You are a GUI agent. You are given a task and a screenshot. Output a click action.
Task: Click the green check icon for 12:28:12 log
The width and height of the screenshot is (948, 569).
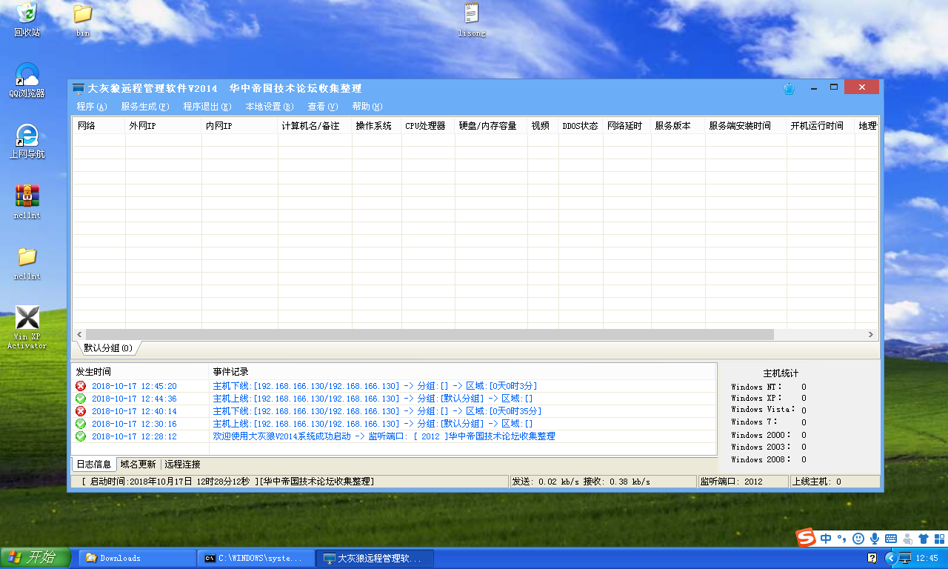pyautogui.click(x=81, y=436)
